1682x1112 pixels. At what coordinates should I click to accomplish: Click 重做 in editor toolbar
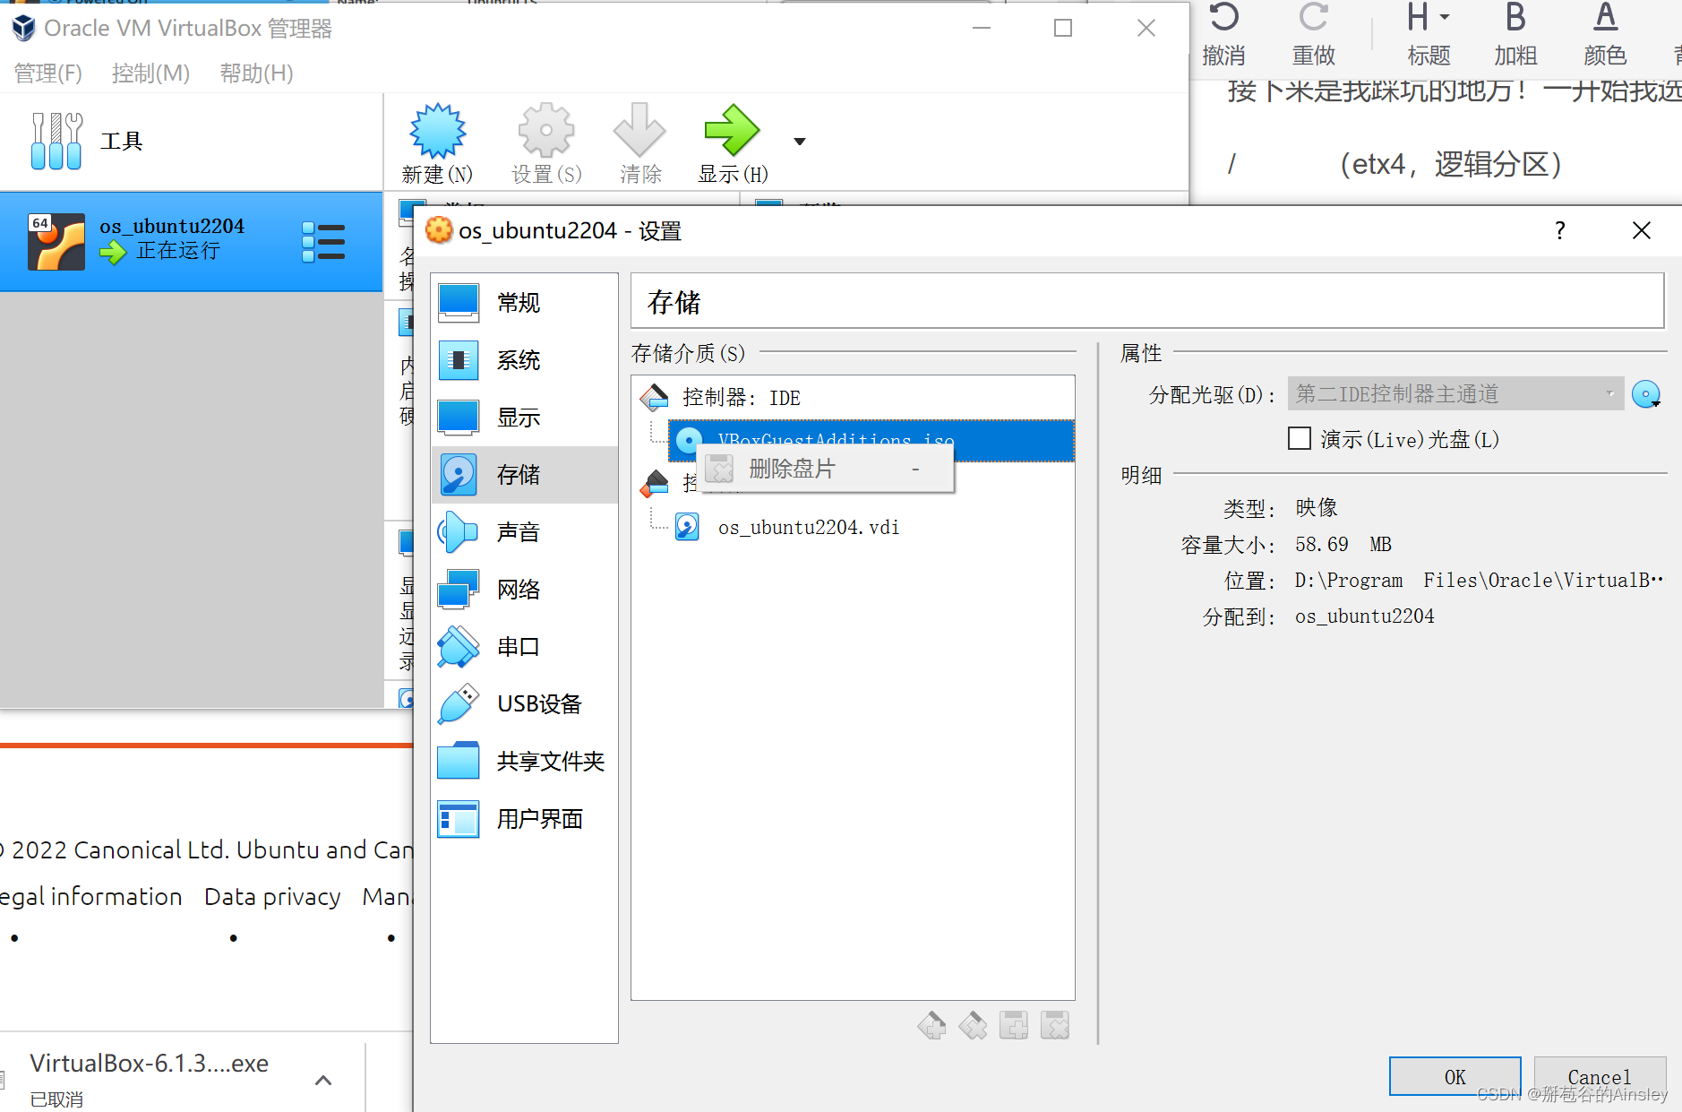pos(1313,34)
